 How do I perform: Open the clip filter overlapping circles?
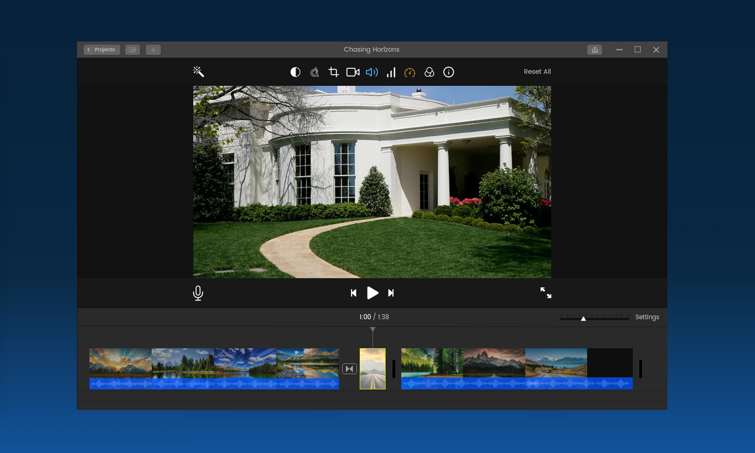[x=429, y=72]
